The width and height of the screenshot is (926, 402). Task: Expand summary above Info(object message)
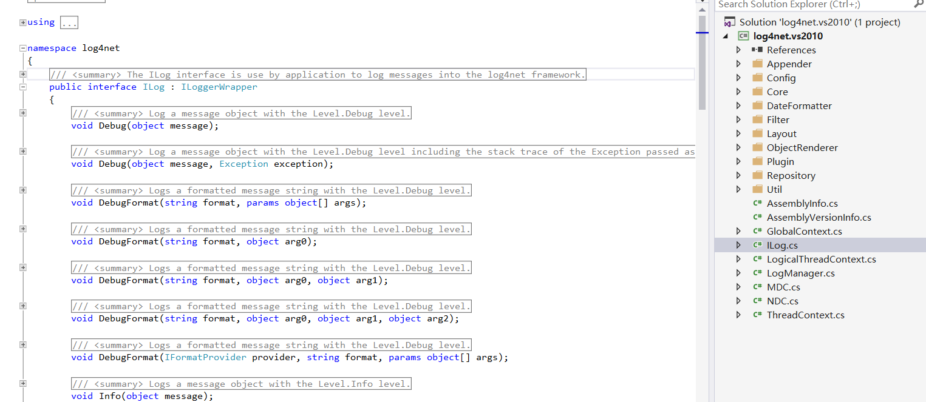23,384
